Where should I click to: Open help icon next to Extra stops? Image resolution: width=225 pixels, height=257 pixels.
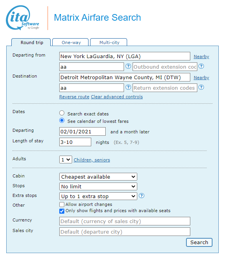[142, 196]
